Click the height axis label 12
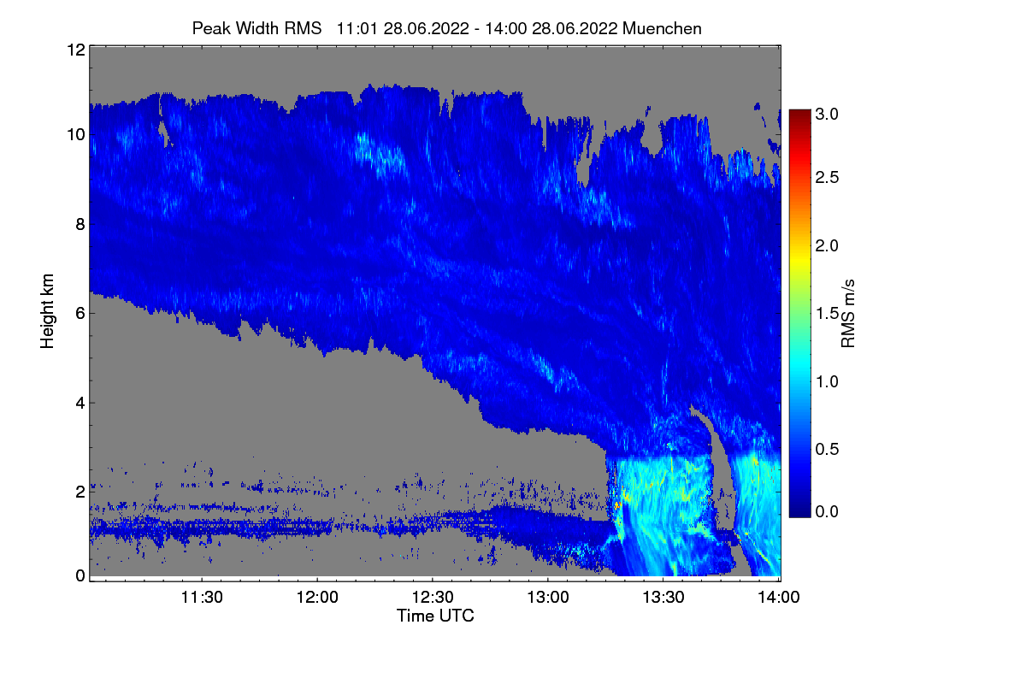Screen dimensions: 1026x684 [x=74, y=50]
